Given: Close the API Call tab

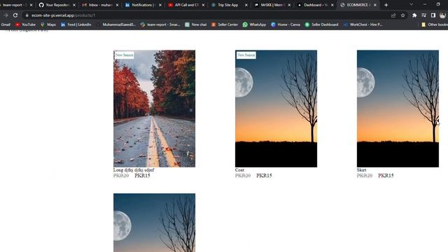Looking at the screenshot, I should [203, 5].
